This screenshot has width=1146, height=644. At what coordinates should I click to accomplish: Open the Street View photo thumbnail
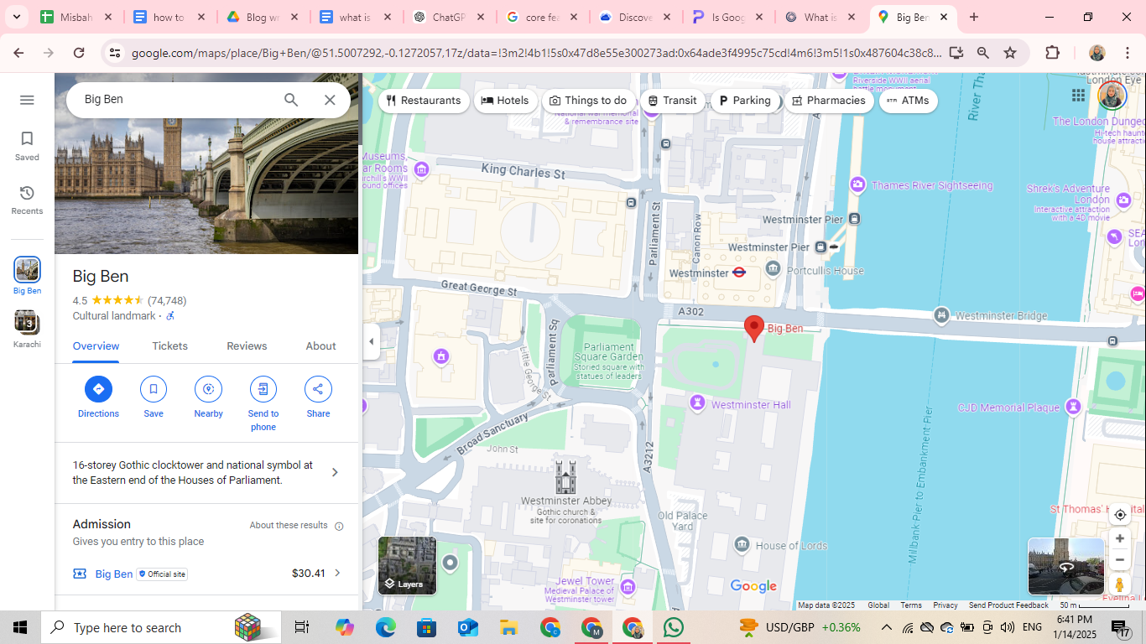pos(1066,566)
